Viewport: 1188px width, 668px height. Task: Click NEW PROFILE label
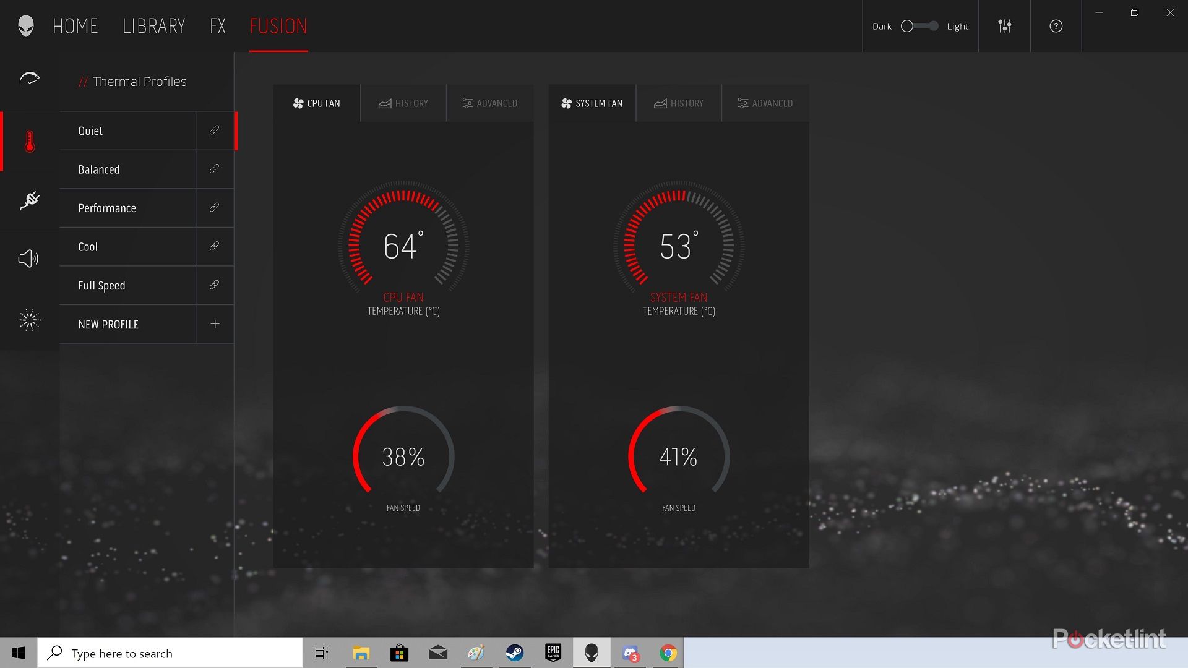click(108, 324)
